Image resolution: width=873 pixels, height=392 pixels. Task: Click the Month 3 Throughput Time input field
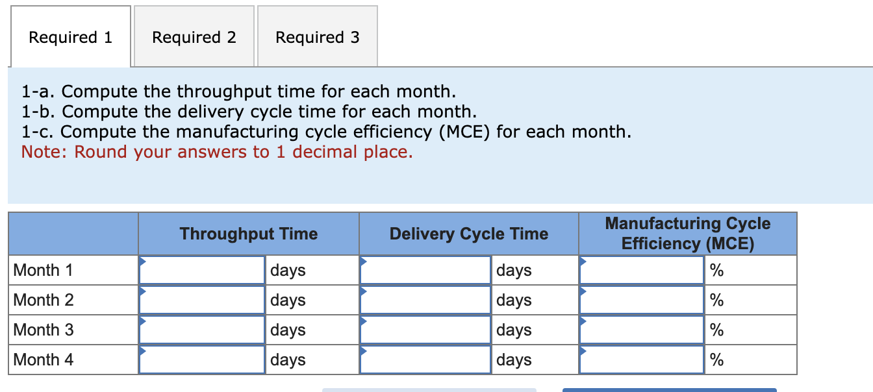coord(201,329)
